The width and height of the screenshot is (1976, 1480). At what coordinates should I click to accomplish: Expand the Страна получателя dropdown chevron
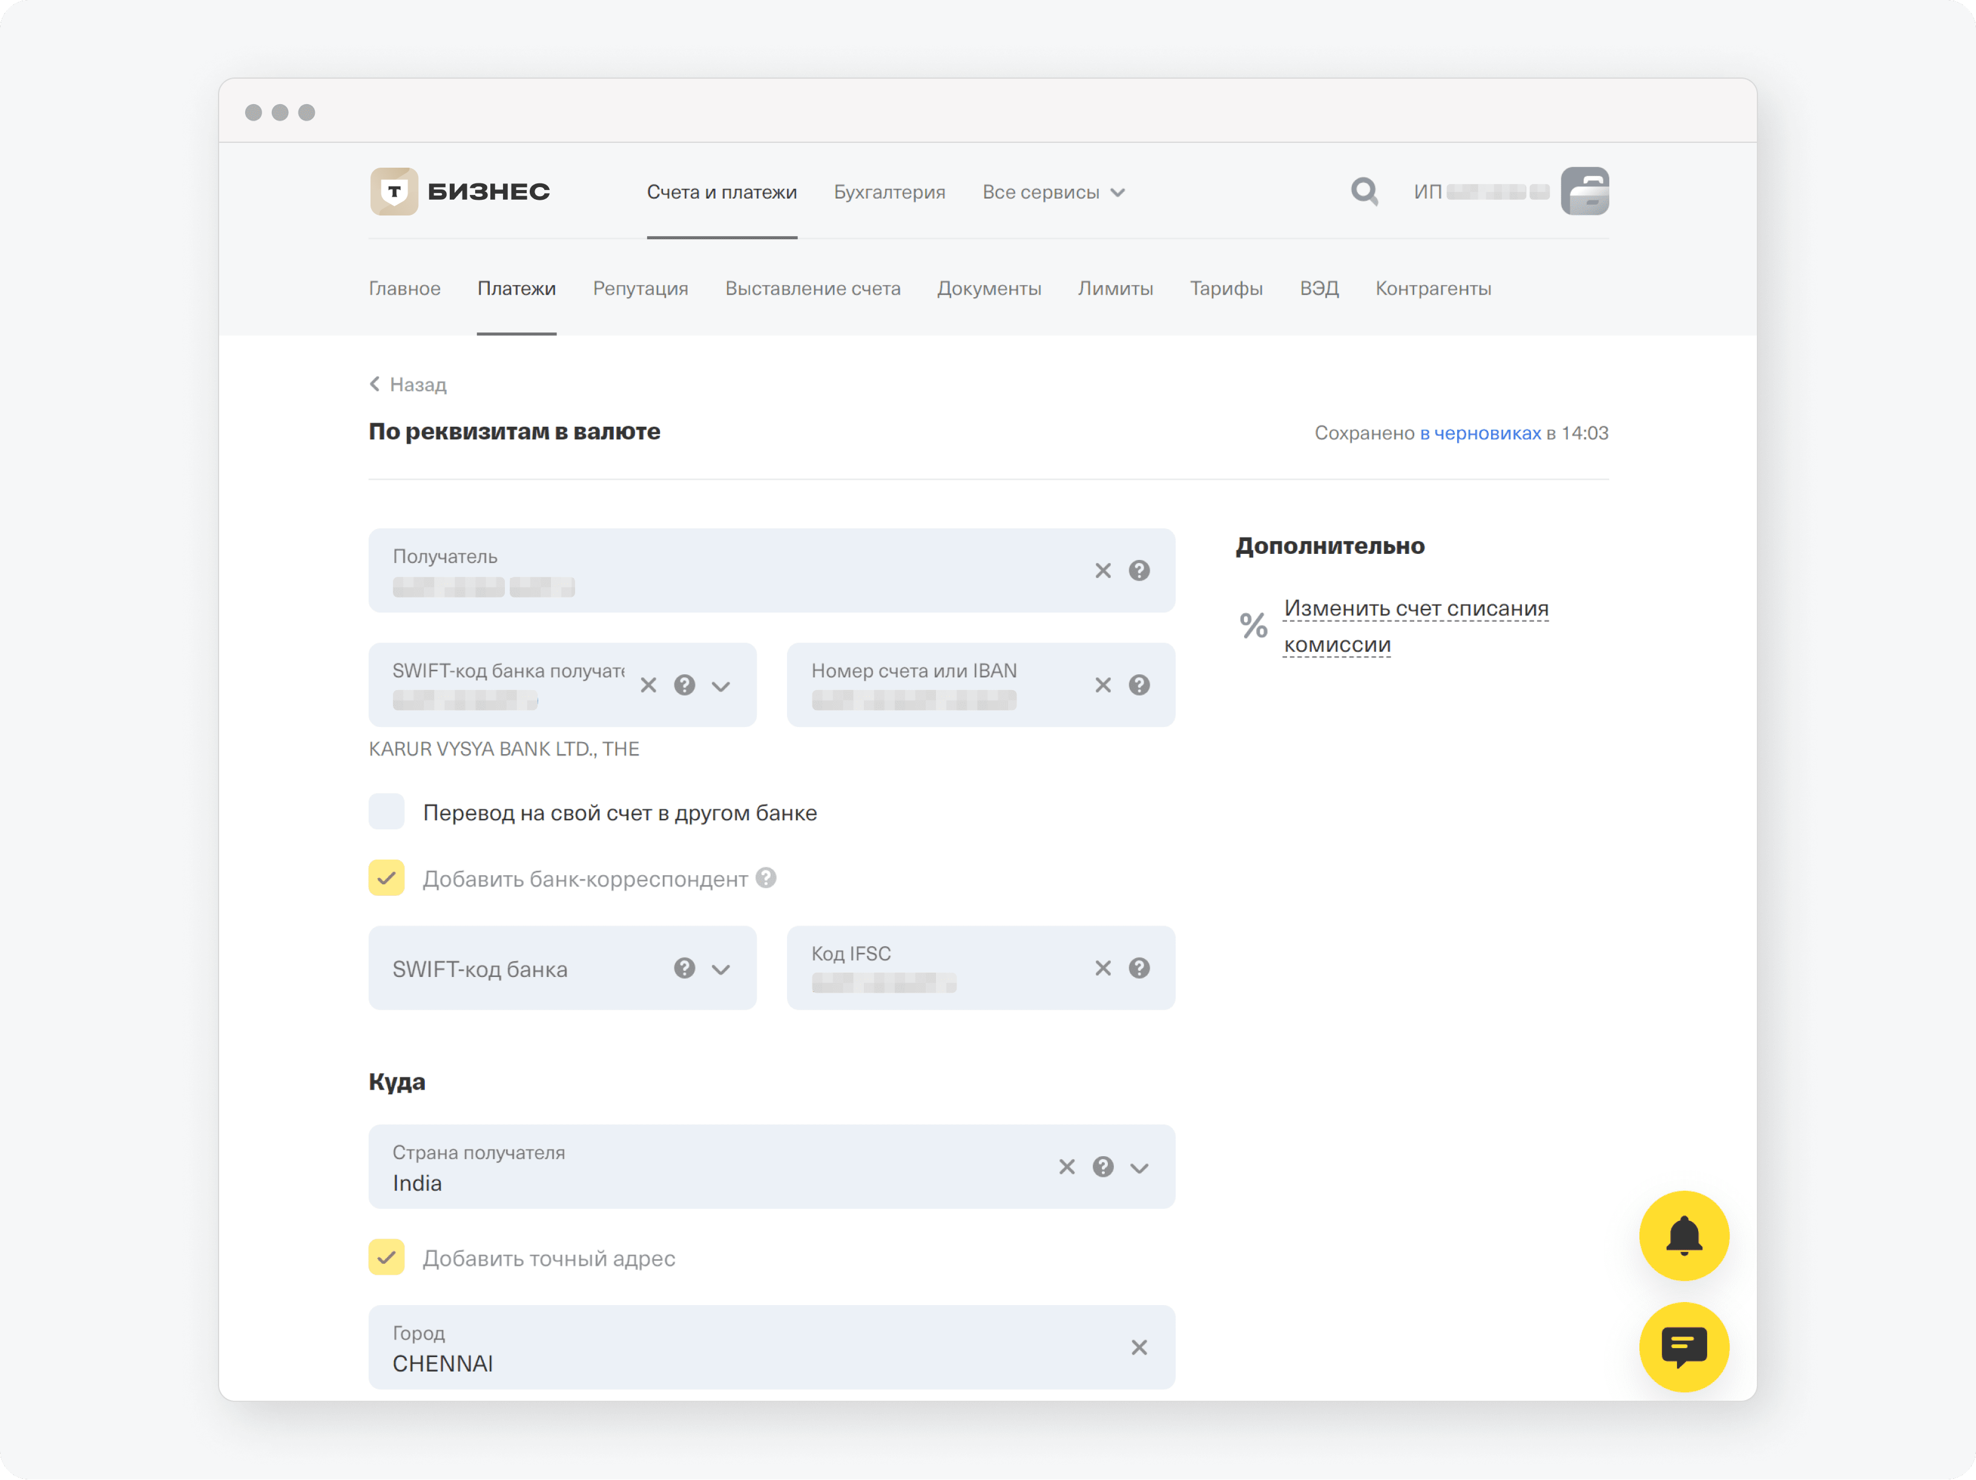point(1139,1168)
